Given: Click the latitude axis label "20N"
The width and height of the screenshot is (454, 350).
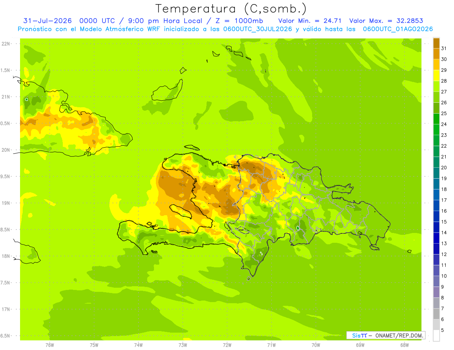Looking at the screenshot, I should (6, 150).
